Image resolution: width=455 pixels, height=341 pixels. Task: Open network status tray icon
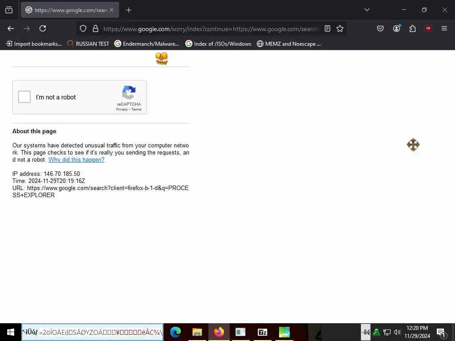387,332
